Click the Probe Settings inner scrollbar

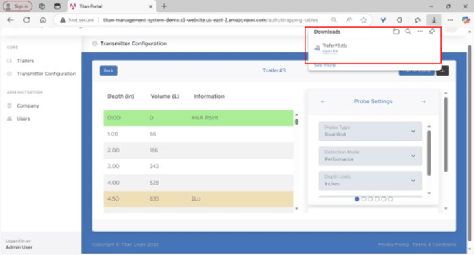tap(429, 153)
